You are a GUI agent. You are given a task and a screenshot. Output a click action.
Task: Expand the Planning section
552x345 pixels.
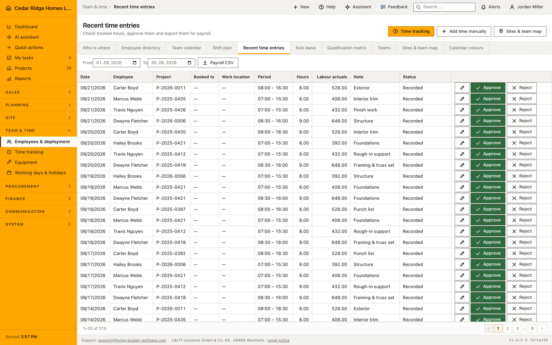tap(38, 105)
